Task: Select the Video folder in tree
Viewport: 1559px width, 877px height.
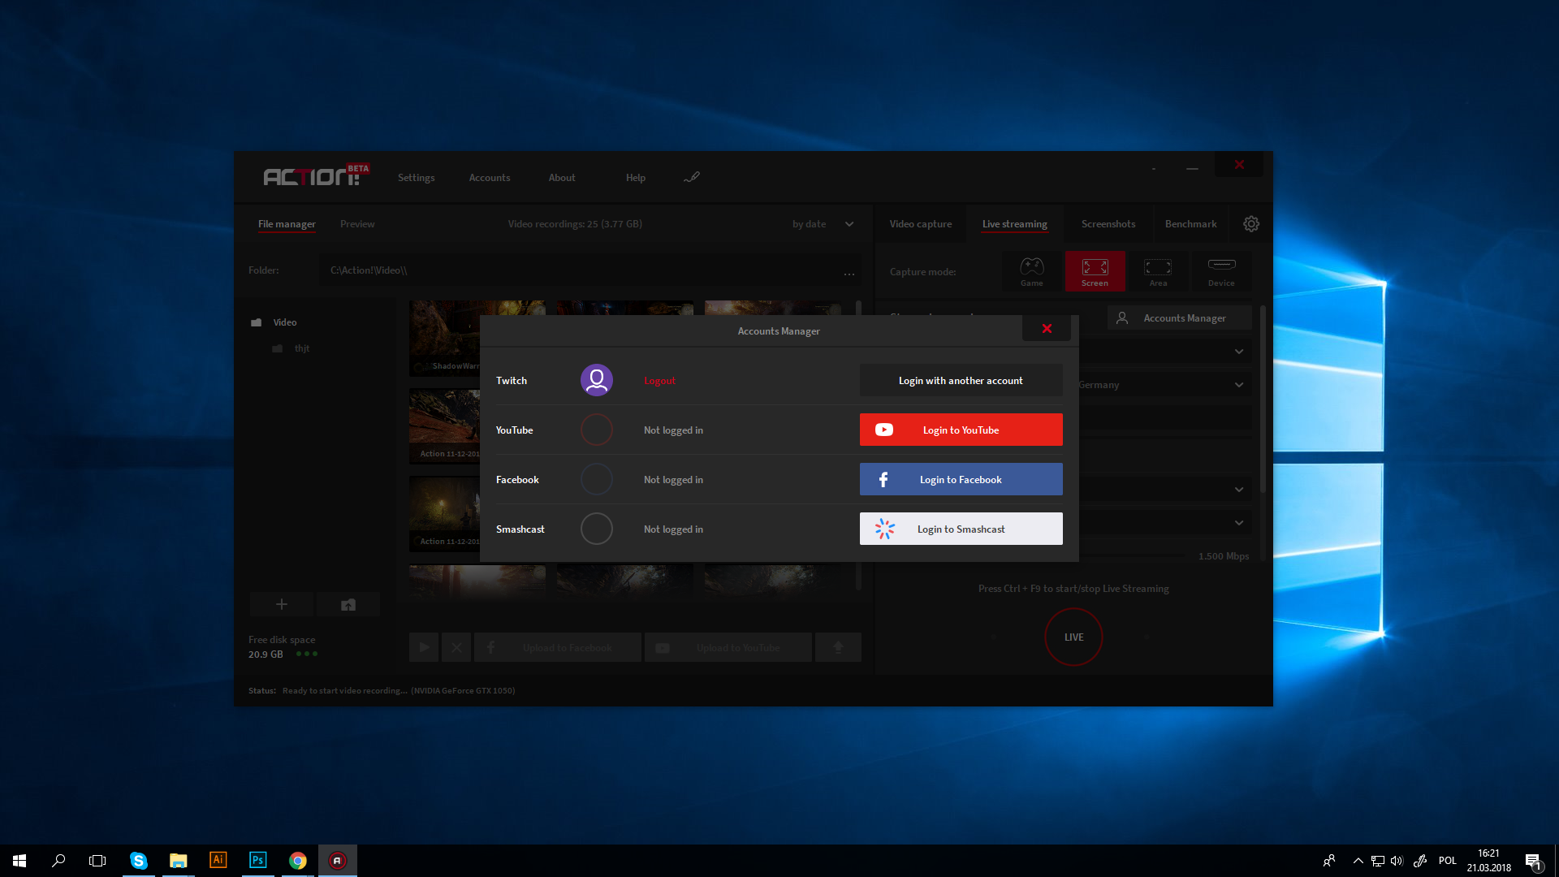Action: click(274, 322)
